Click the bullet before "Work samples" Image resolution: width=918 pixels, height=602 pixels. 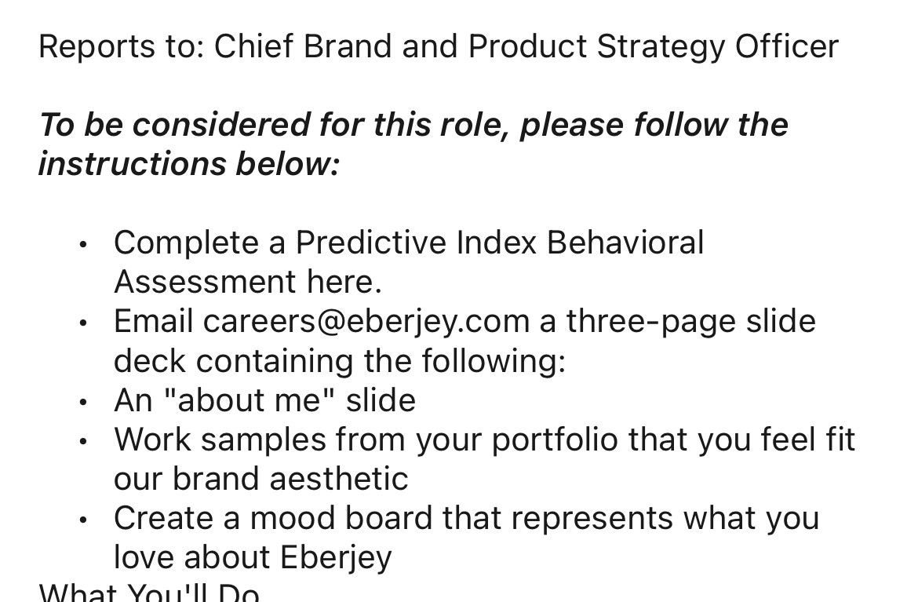pyautogui.click(x=84, y=441)
